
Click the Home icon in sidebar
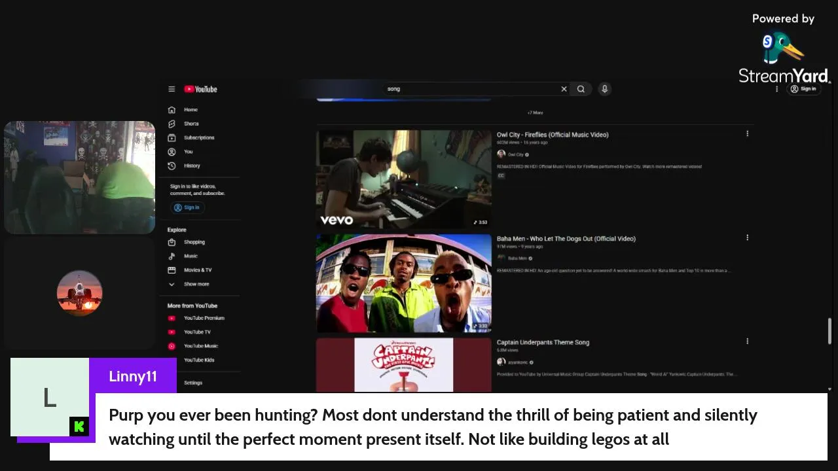[172, 110]
